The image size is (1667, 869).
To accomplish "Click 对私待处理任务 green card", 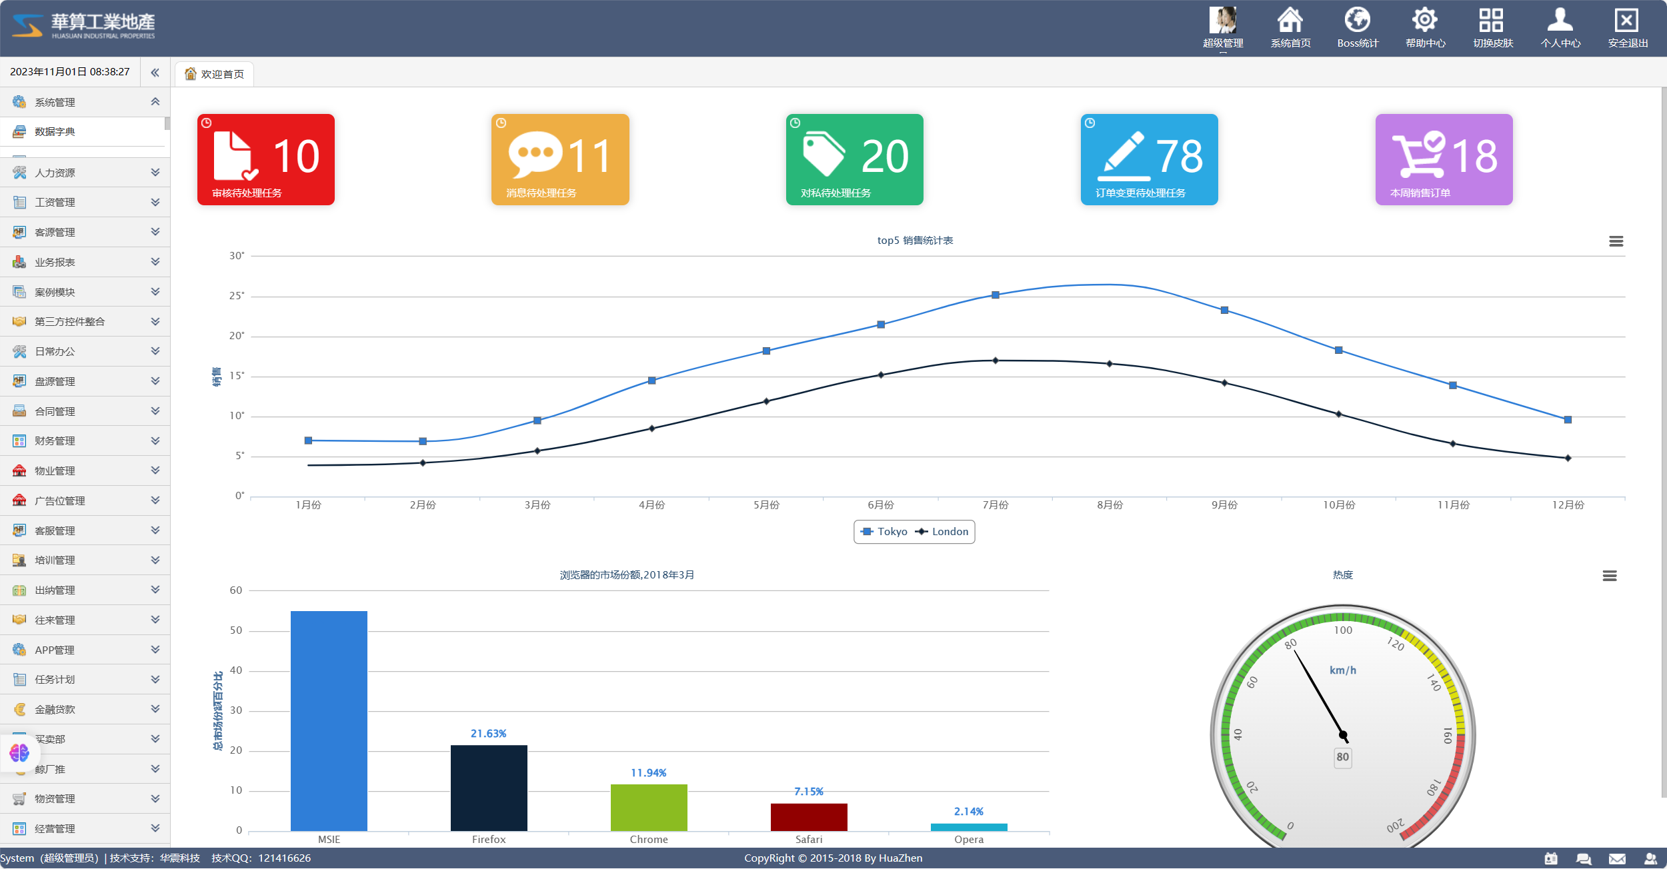I will pyautogui.click(x=855, y=159).
